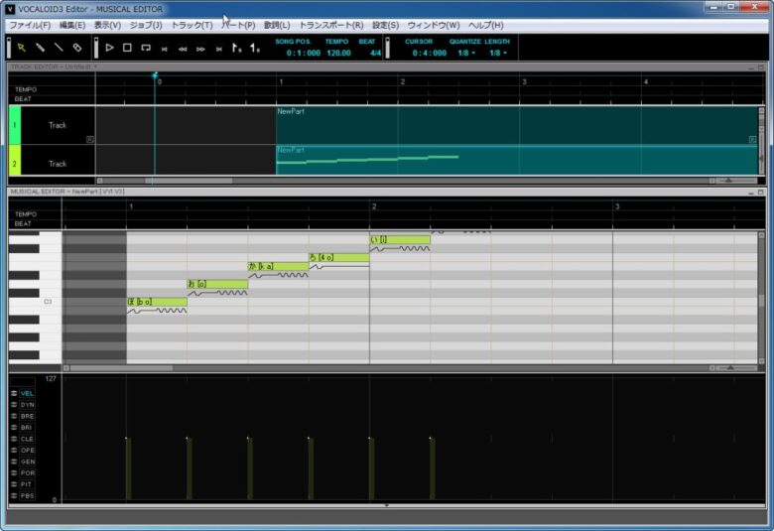Select the note ほ [b o]

pyautogui.click(x=157, y=302)
